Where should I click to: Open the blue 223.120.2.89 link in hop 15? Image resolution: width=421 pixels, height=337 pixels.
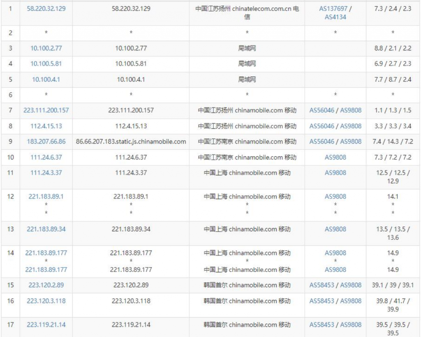pos(46,285)
